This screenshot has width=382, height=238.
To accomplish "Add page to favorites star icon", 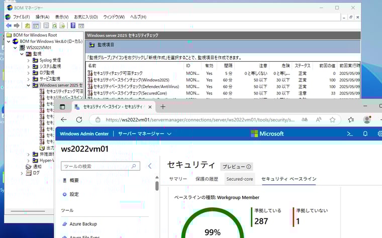I will (333, 120).
